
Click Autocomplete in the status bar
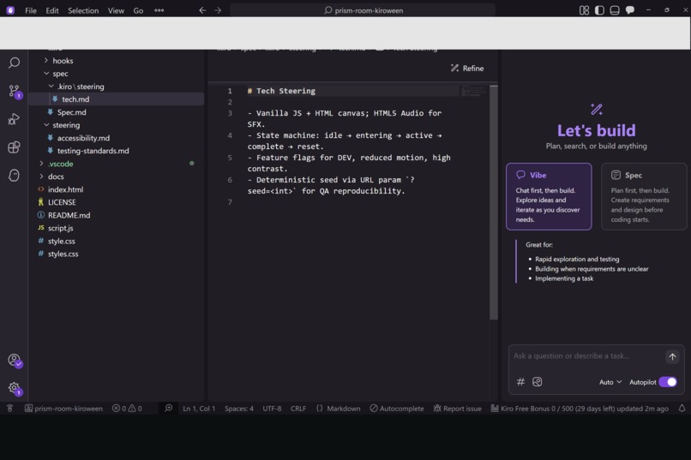click(397, 409)
